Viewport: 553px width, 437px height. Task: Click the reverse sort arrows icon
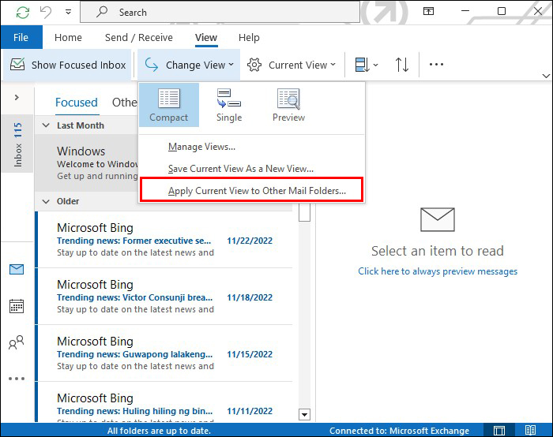[402, 65]
